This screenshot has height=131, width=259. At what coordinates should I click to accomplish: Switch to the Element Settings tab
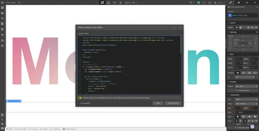[x=239, y=2]
